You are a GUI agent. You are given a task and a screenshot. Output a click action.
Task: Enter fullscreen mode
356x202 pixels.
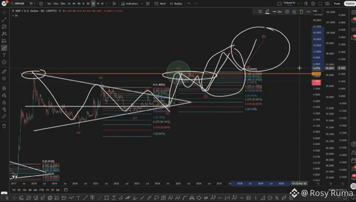pos(320,3)
